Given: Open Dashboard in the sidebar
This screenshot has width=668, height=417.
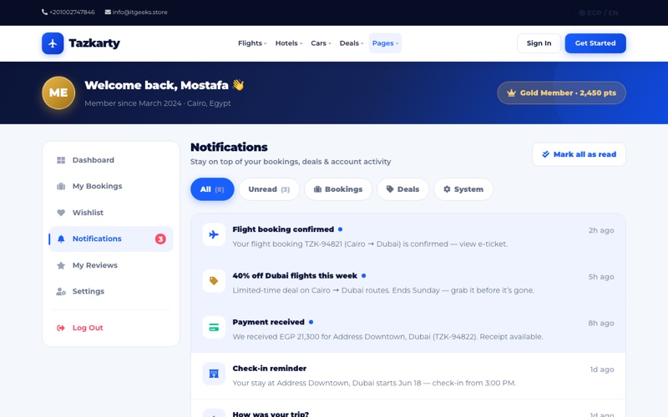Looking at the screenshot, I should tap(111, 160).
